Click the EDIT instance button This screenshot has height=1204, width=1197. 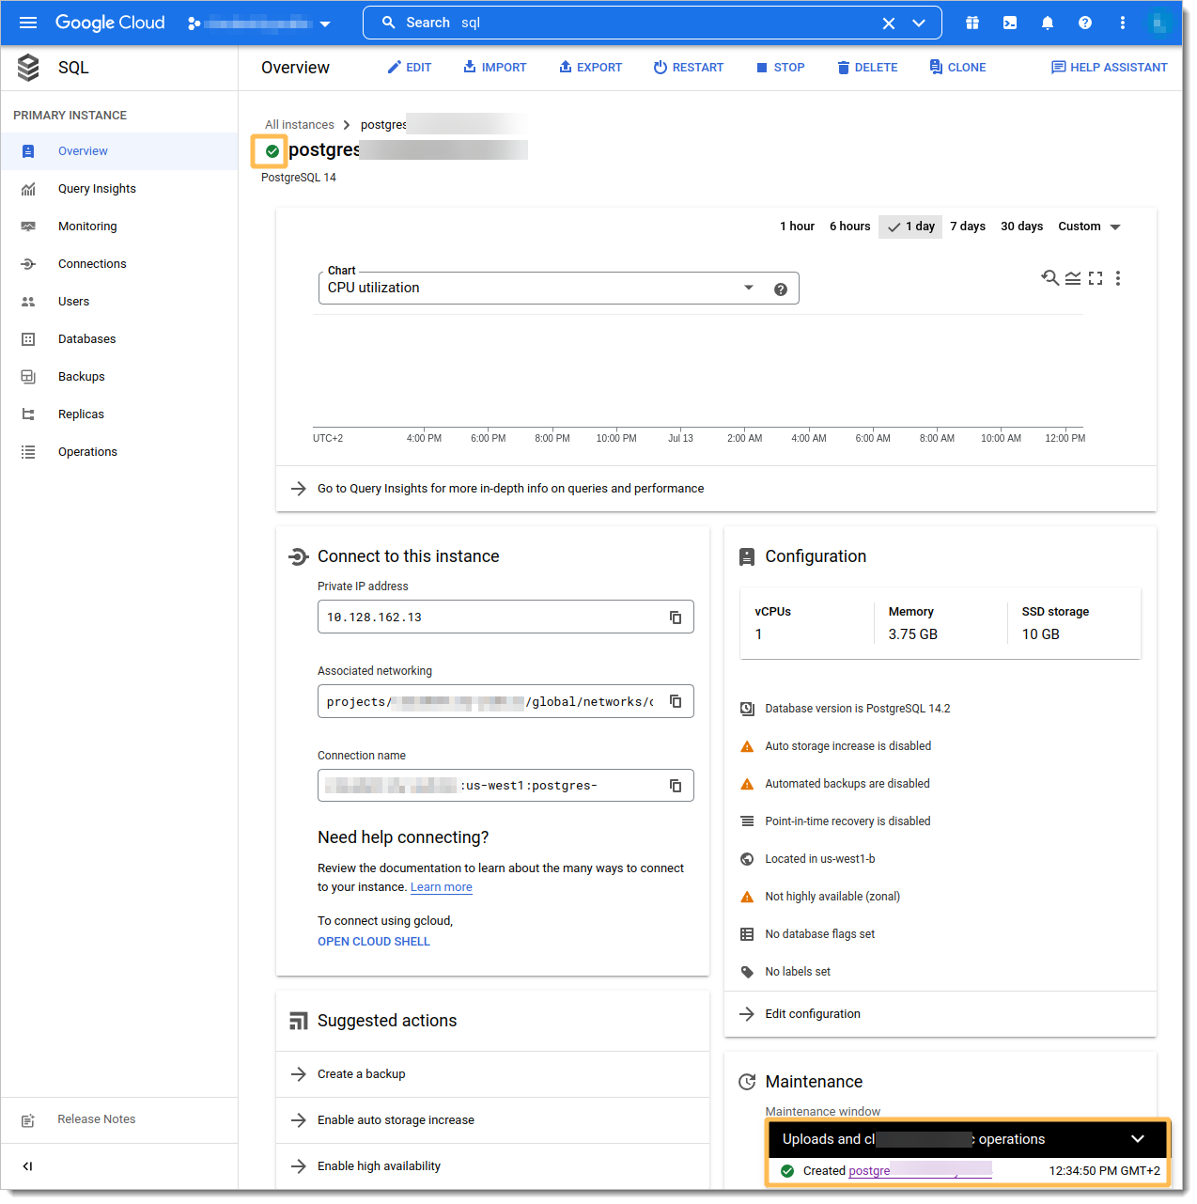coord(410,68)
